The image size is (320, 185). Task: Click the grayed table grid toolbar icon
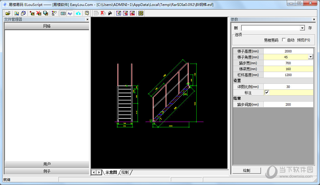click(96, 13)
